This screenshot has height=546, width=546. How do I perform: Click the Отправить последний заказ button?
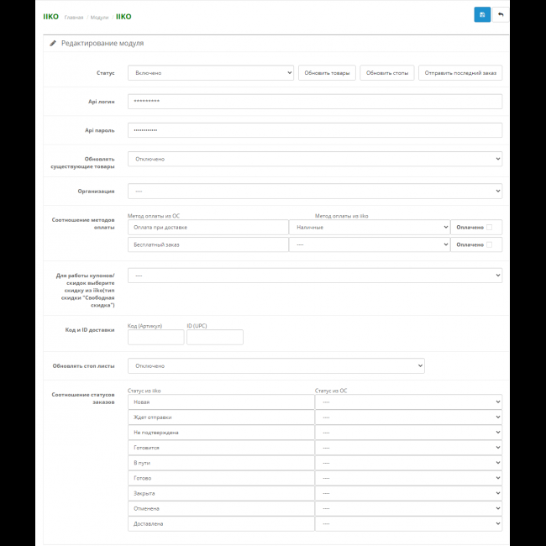(460, 73)
